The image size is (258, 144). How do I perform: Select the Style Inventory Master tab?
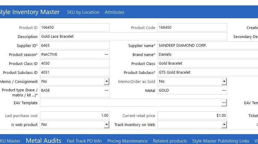coord(30,12)
